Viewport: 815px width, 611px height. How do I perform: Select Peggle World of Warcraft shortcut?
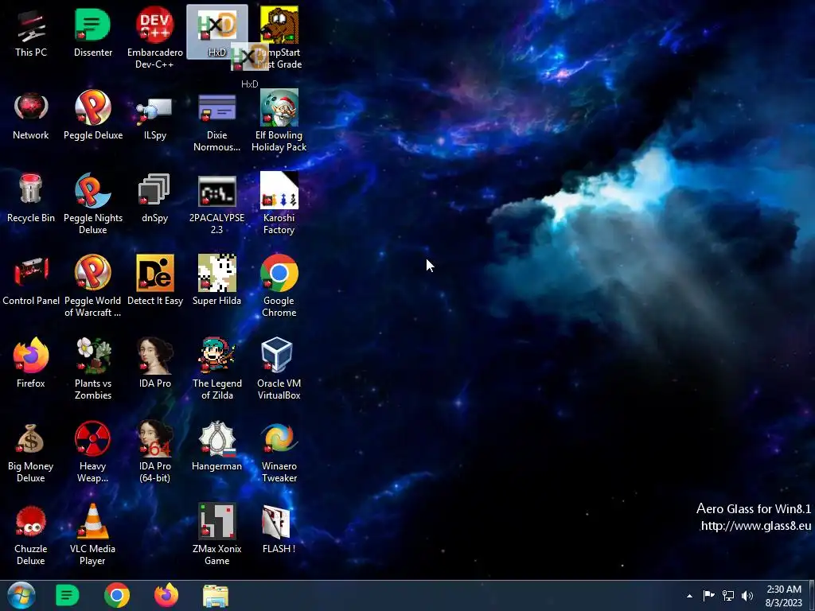(93, 286)
